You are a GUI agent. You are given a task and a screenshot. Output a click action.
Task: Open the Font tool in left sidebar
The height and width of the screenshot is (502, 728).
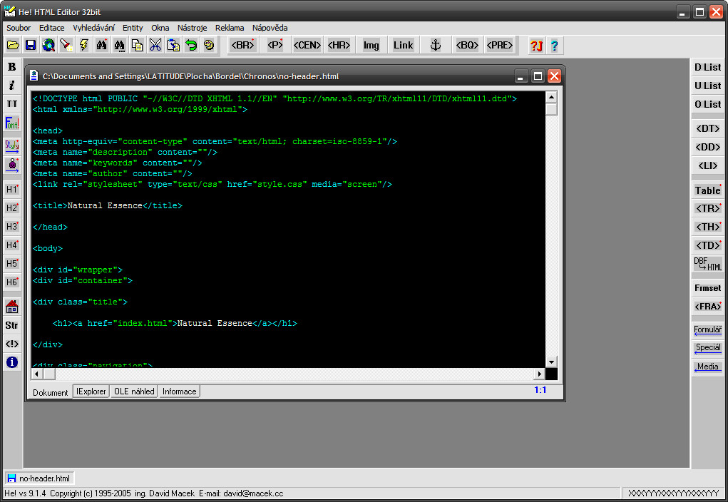point(12,123)
